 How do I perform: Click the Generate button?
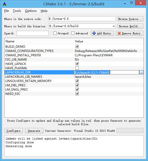(x=34, y=131)
